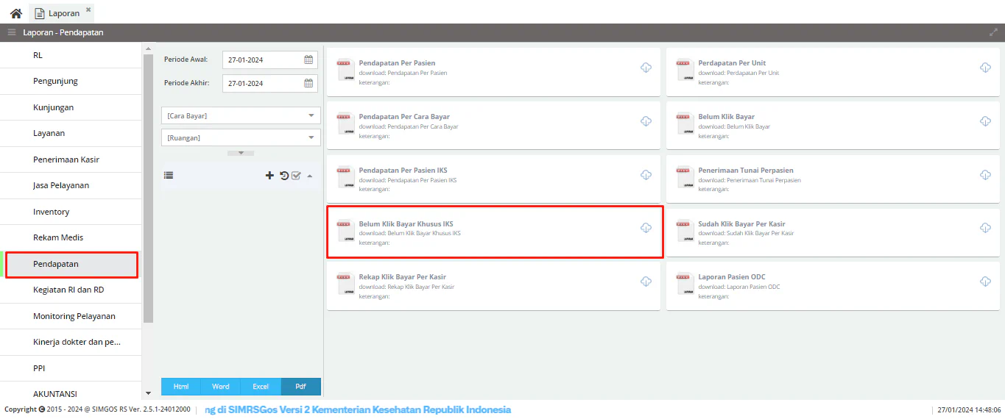This screenshot has width=1005, height=419.
Task: Select Pdf output format
Action: [301, 387]
